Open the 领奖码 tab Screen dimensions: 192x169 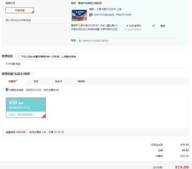coord(81,81)
